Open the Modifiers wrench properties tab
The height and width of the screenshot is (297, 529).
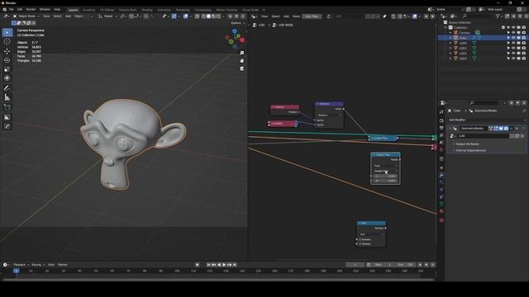click(441, 175)
